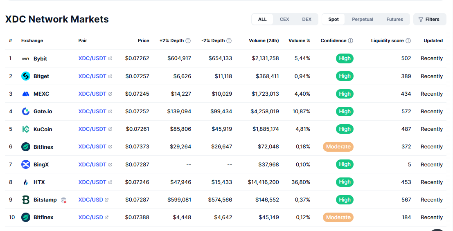Click BingX liquidity score 5

point(409,165)
